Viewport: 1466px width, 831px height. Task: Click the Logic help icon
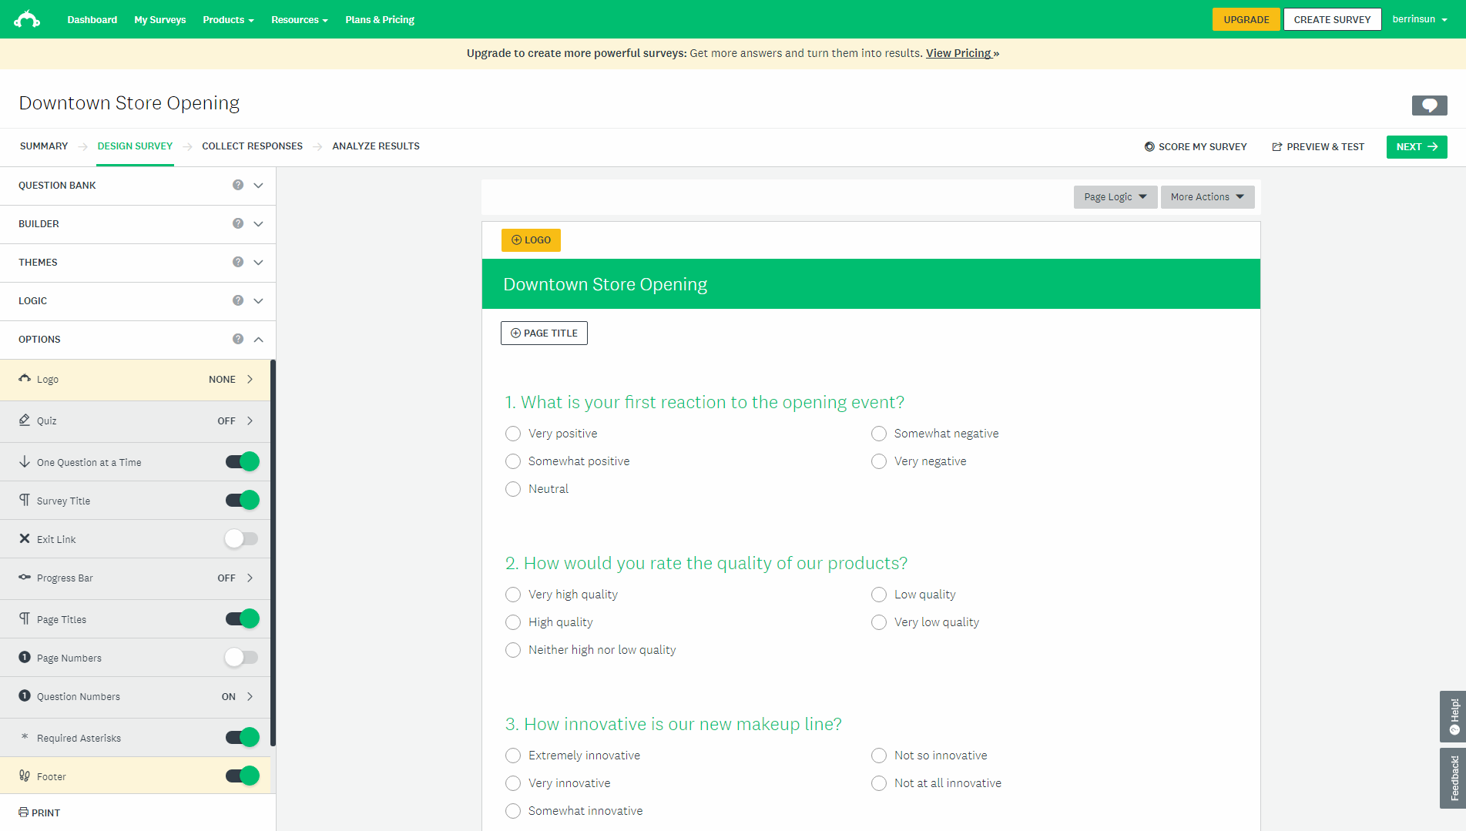(238, 300)
